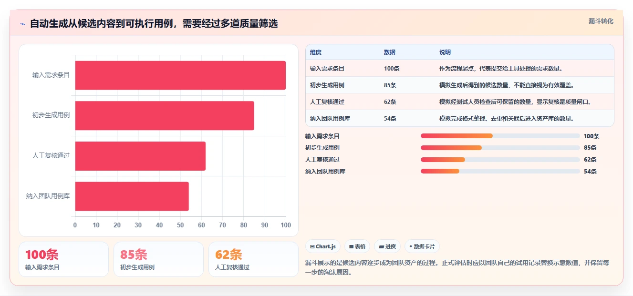Click the 85条 cell in the table
This screenshot has height=296, width=633.
point(390,85)
